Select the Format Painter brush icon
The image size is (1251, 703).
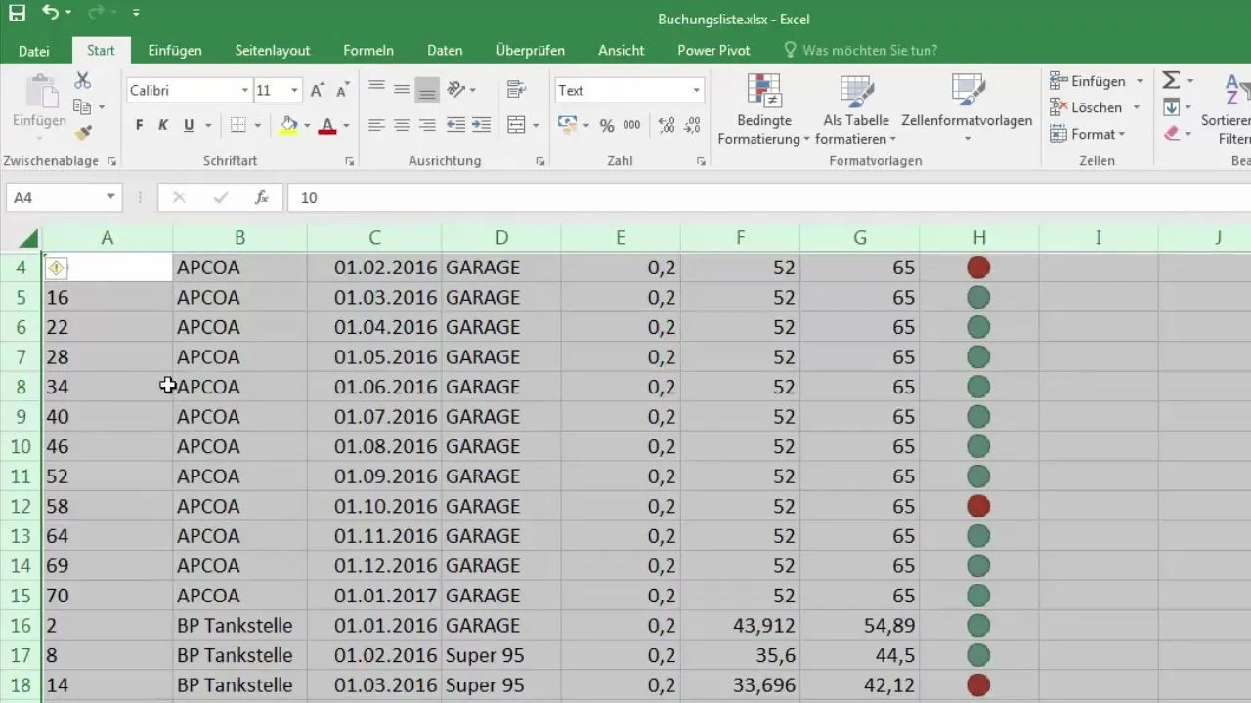(x=83, y=132)
